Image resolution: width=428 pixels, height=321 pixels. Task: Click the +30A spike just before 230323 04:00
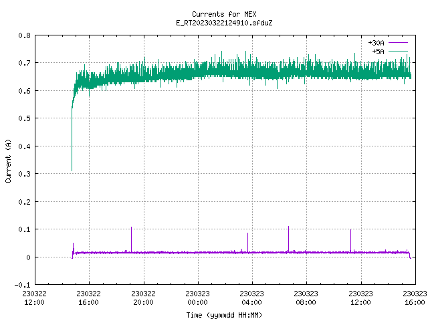tap(247, 242)
